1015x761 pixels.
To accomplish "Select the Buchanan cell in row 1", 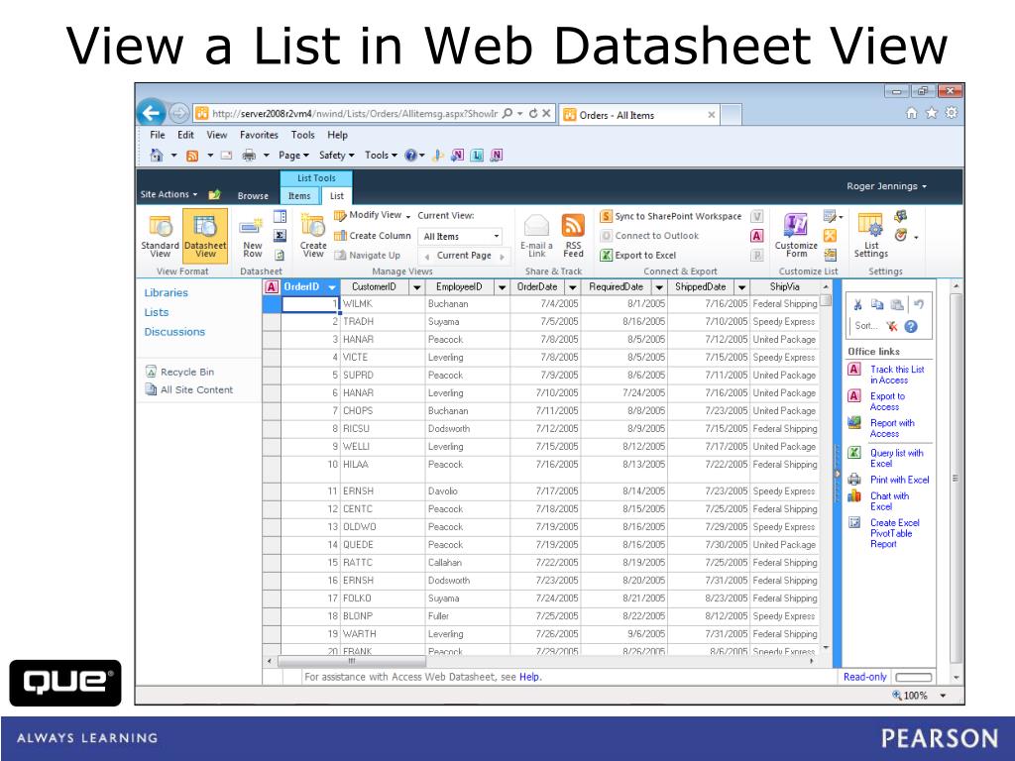I will click(468, 303).
